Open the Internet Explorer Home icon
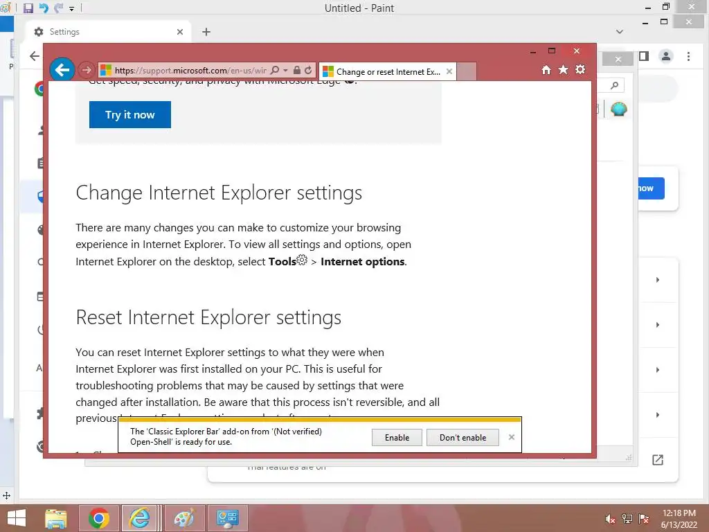Image resolution: width=709 pixels, height=532 pixels. pyautogui.click(x=546, y=70)
